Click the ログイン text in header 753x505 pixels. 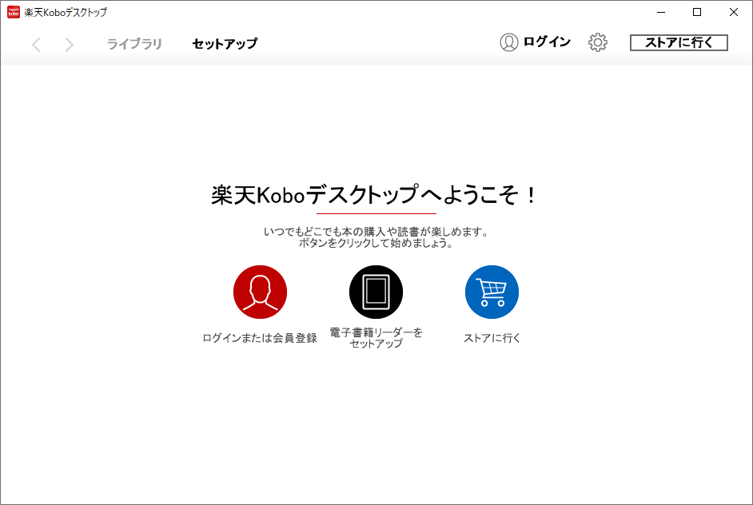pos(547,42)
